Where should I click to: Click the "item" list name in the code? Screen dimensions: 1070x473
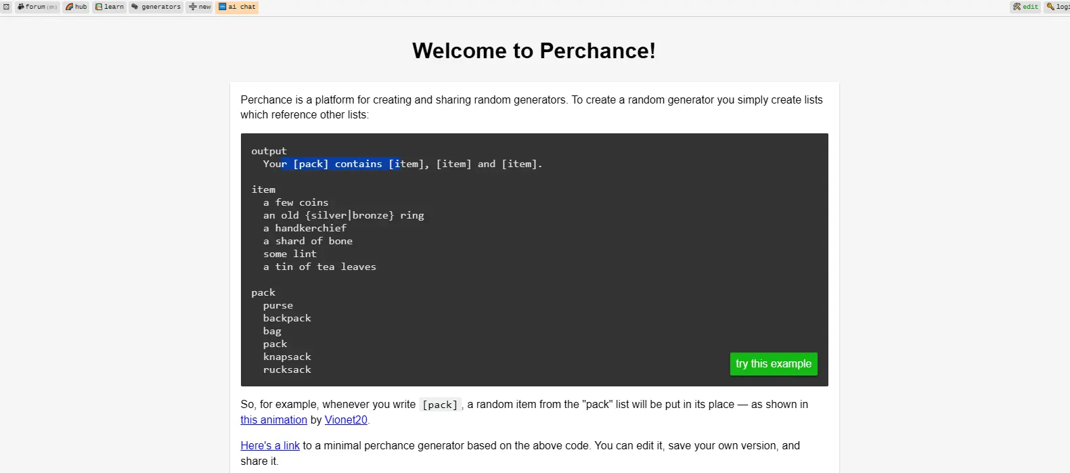click(x=263, y=189)
